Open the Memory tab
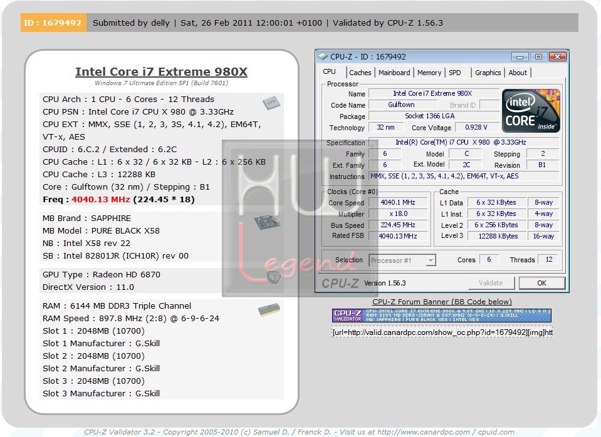 tap(429, 73)
